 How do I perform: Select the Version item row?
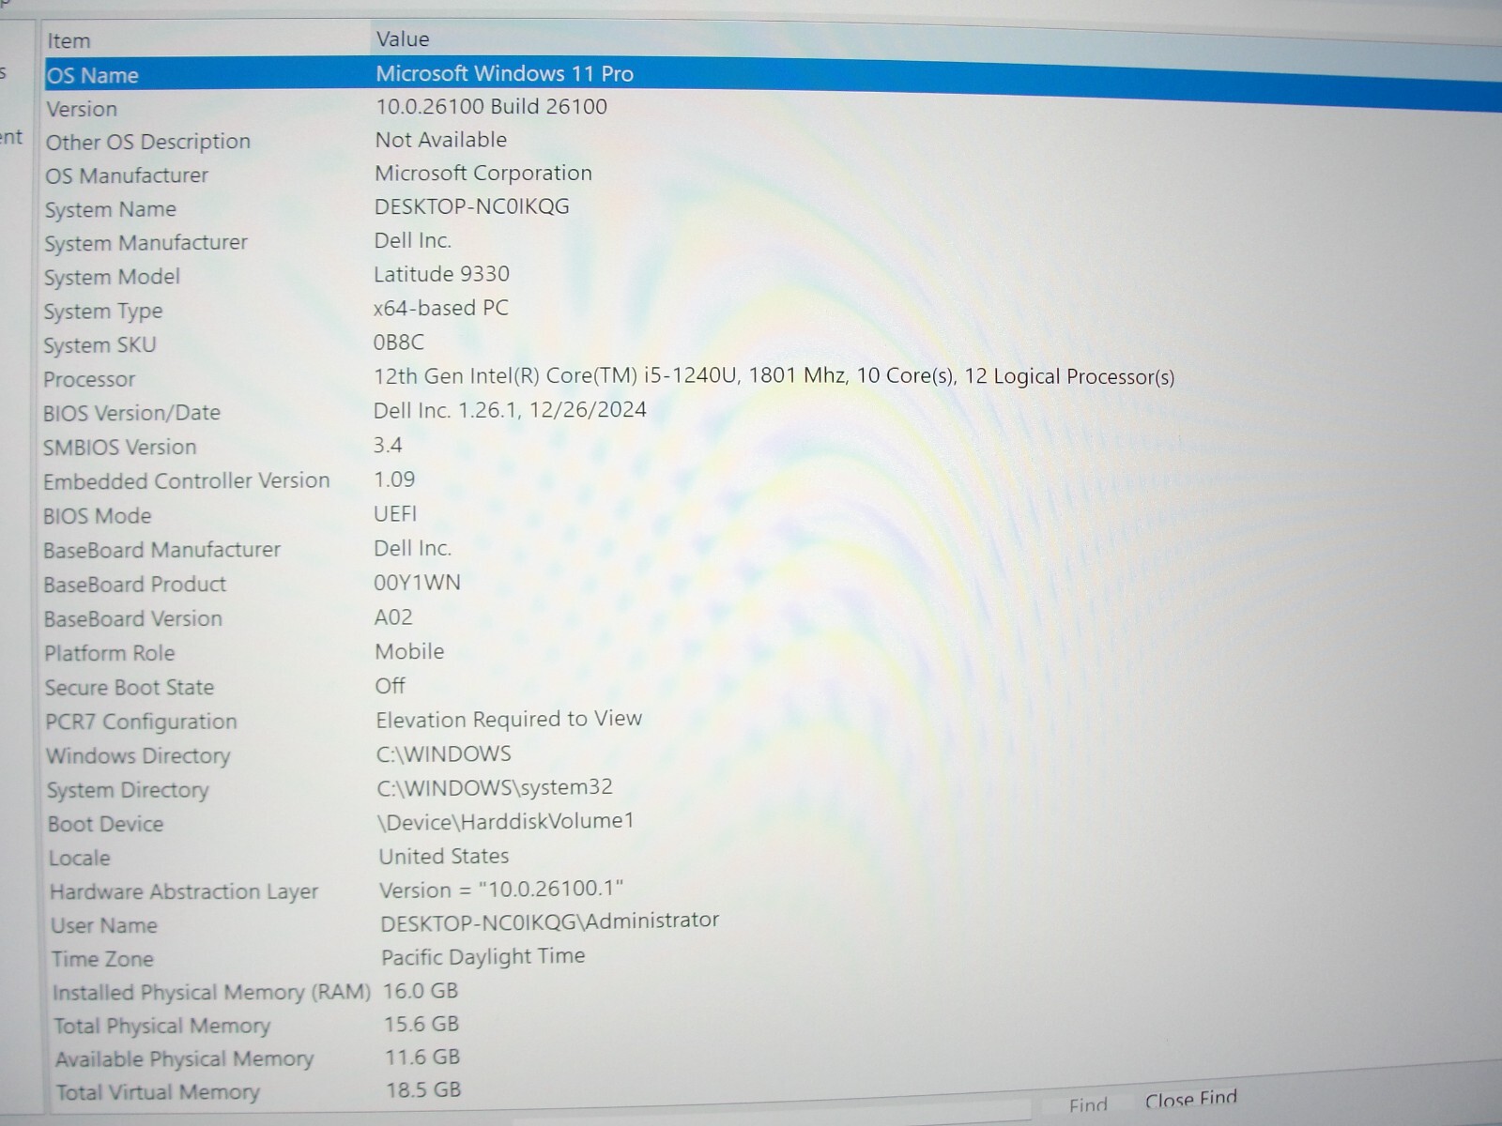coord(82,109)
